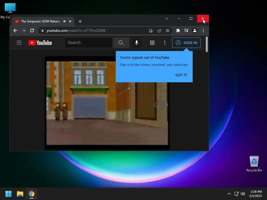Open the Chrome extensions puzzle icon

tap(178, 31)
